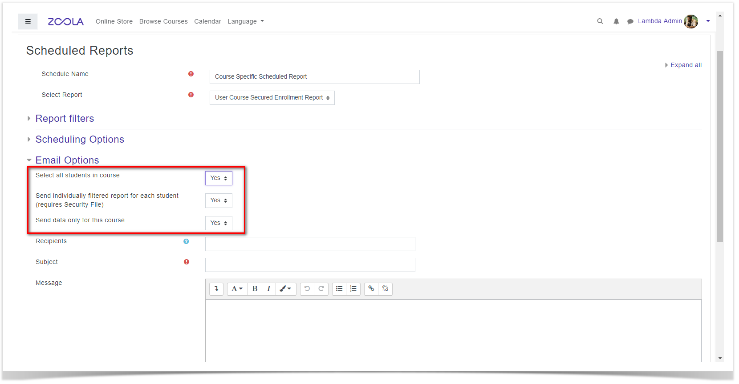
Task: Open the Lambda Admin profile link
Action: (x=660, y=21)
